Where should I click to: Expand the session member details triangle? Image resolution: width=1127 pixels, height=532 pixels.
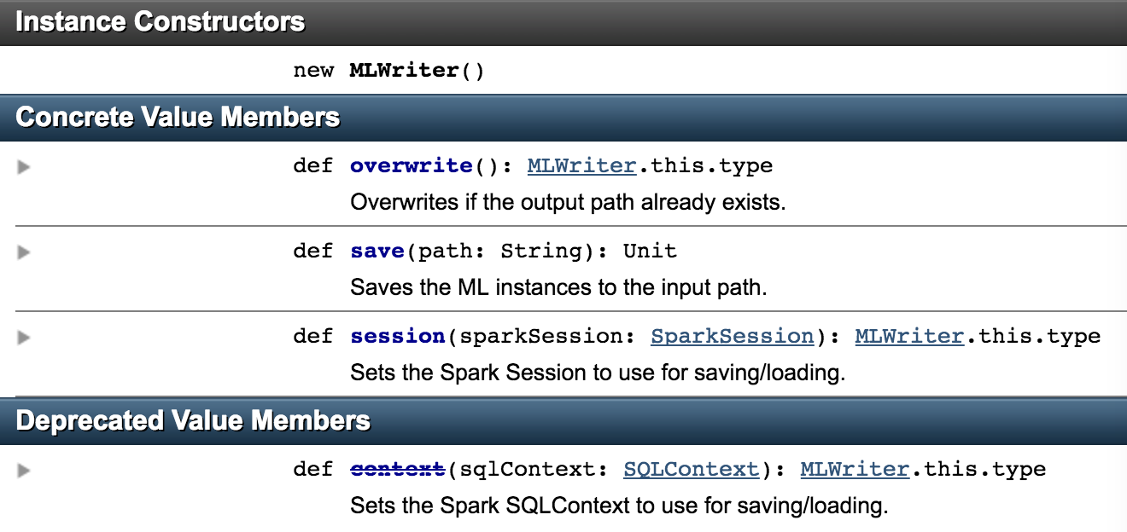coord(24,337)
